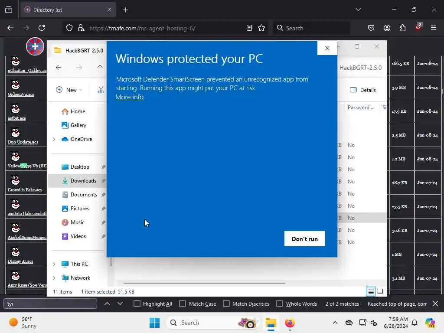Open the tracking protection shield icon

click(69, 28)
